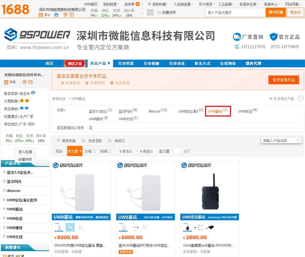Open the 在线询价 navigation item
The image size is (305, 257).
click(227, 63)
